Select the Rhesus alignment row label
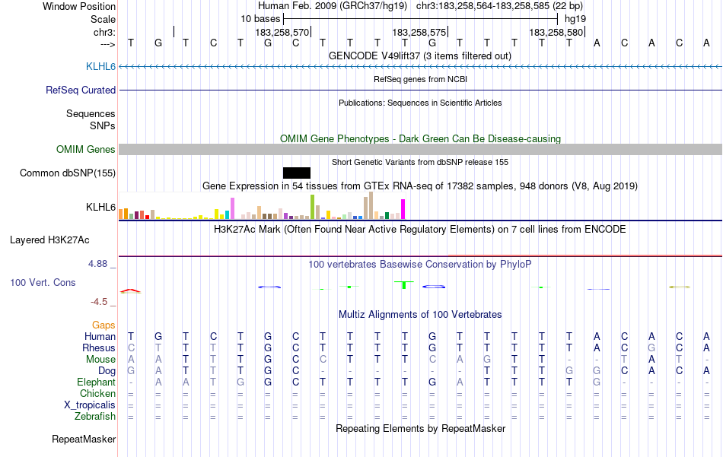723x457 pixels. tap(99, 348)
